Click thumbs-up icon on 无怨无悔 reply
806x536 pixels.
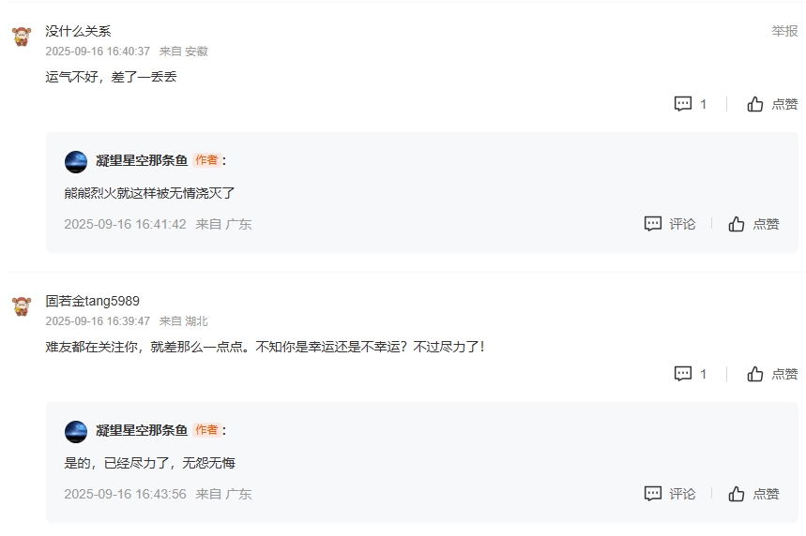736,494
